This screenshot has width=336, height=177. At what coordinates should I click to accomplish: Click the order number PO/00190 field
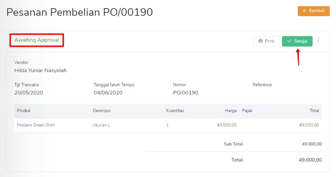(x=185, y=93)
